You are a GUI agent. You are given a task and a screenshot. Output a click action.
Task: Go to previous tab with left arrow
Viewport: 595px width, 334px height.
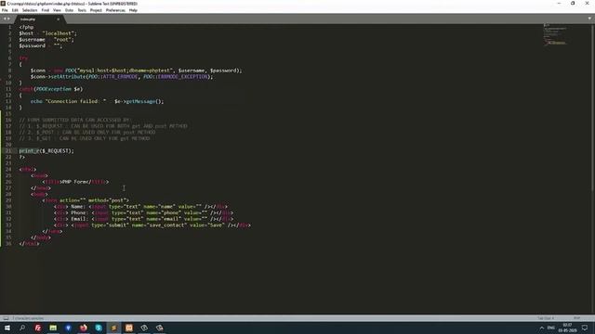coord(5,19)
